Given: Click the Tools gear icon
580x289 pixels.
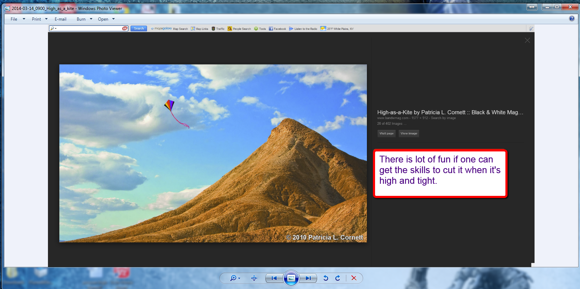Looking at the screenshot, I should (x=256, y=28).
